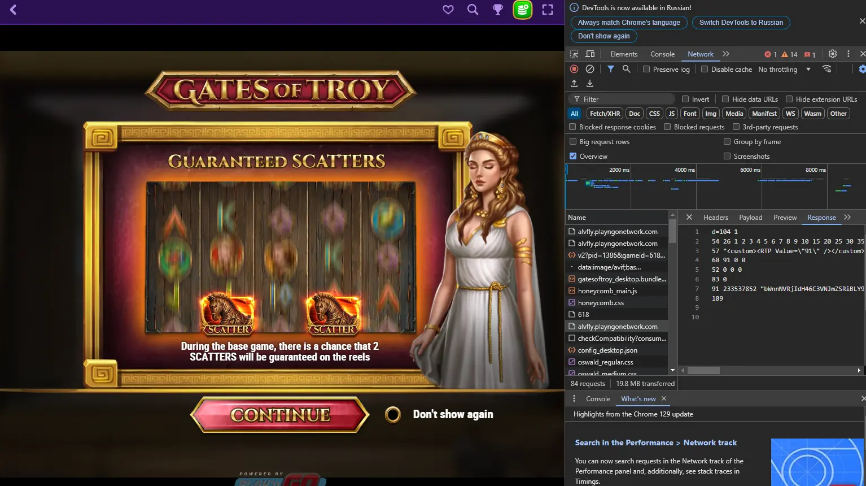
Task: Select honeycomb_main.js request
Action: [617, 290]
